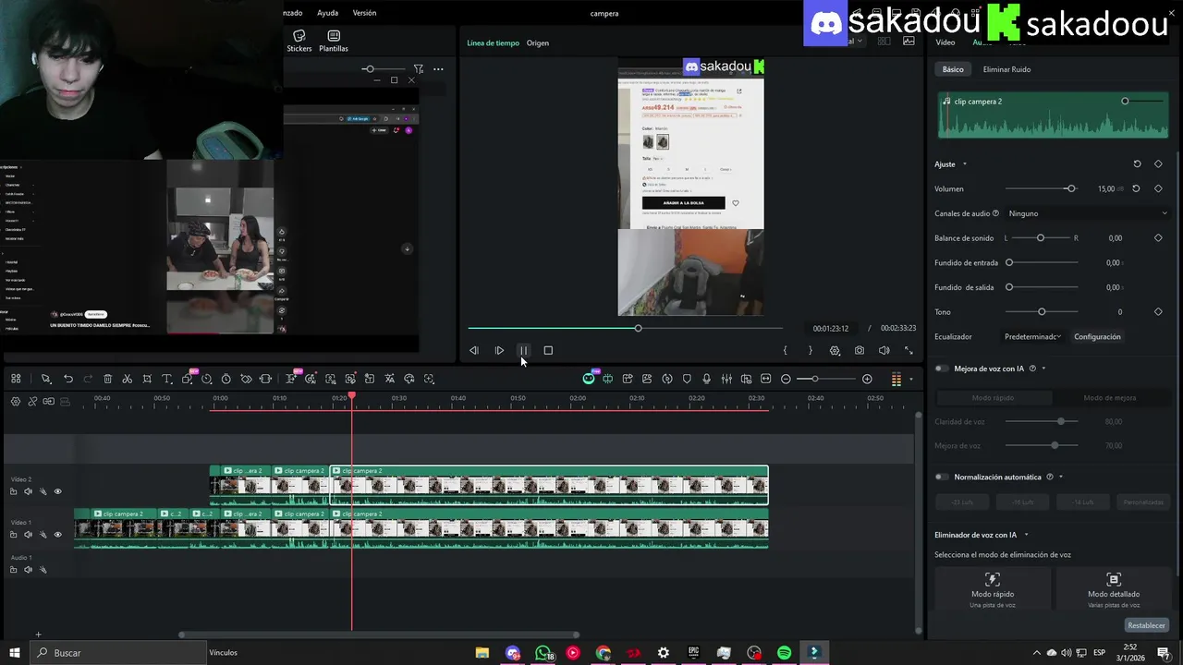Zoom out the timeline with minus icon
The width and height of the screenshot is (1183, 665).
(786, 379)
